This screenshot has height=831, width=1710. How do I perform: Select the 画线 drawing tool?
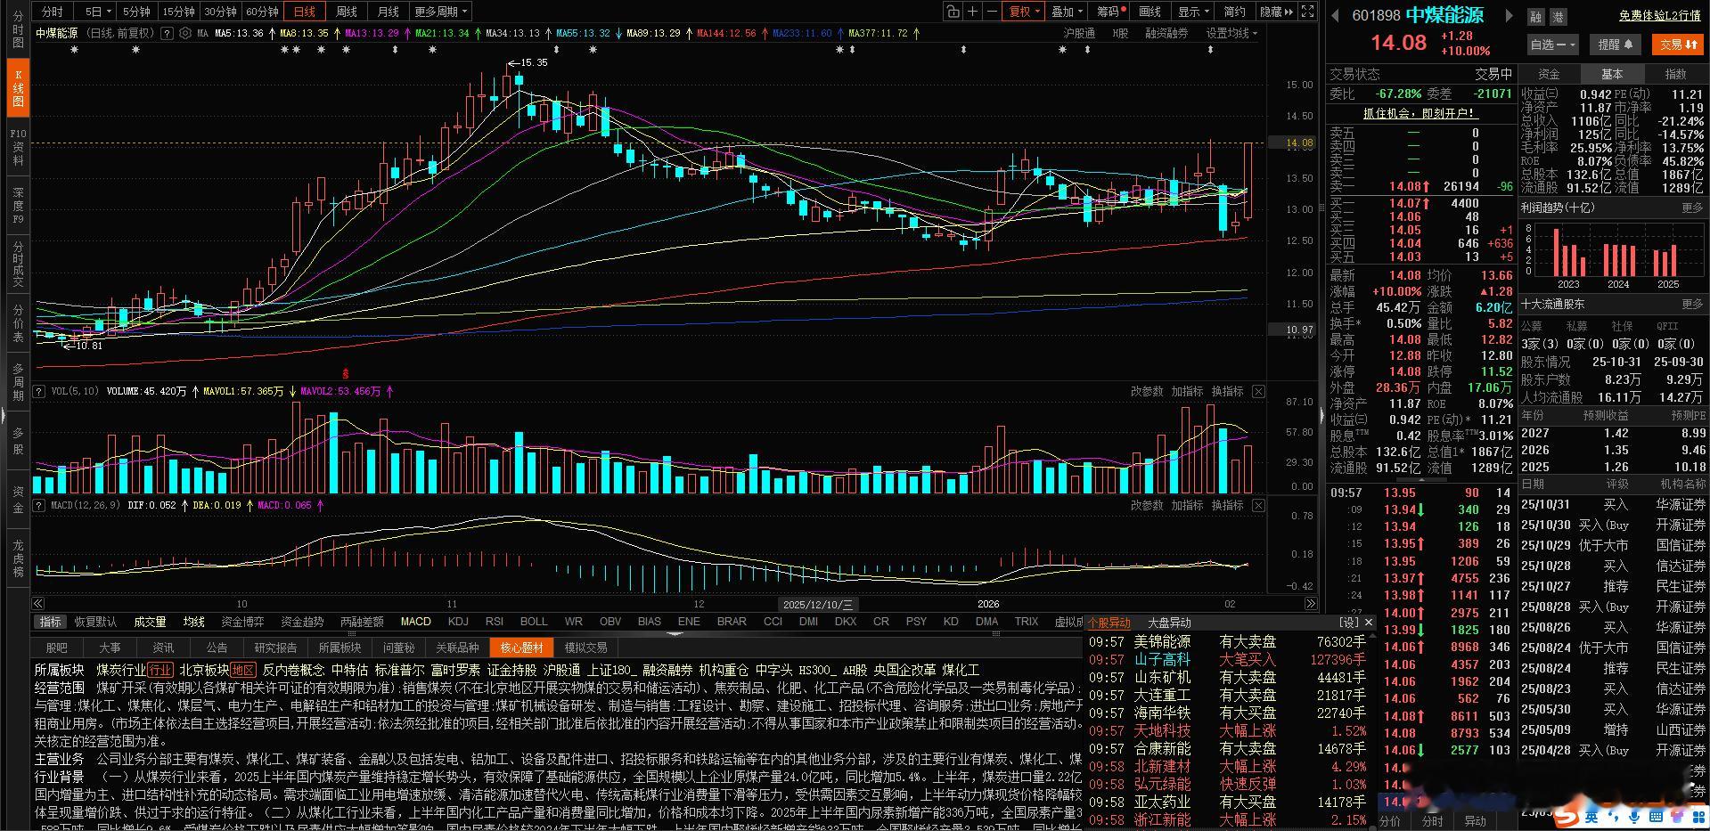(x=1150, y=12)
